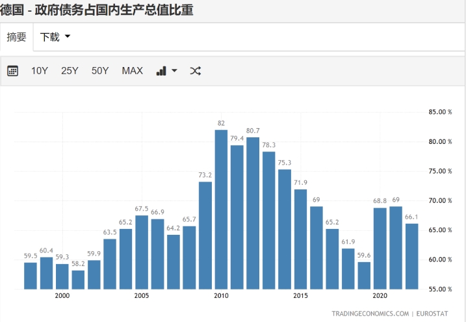466x322 pixels.
Task: Click the bar labeled 80.7
Action: point(253,213)
